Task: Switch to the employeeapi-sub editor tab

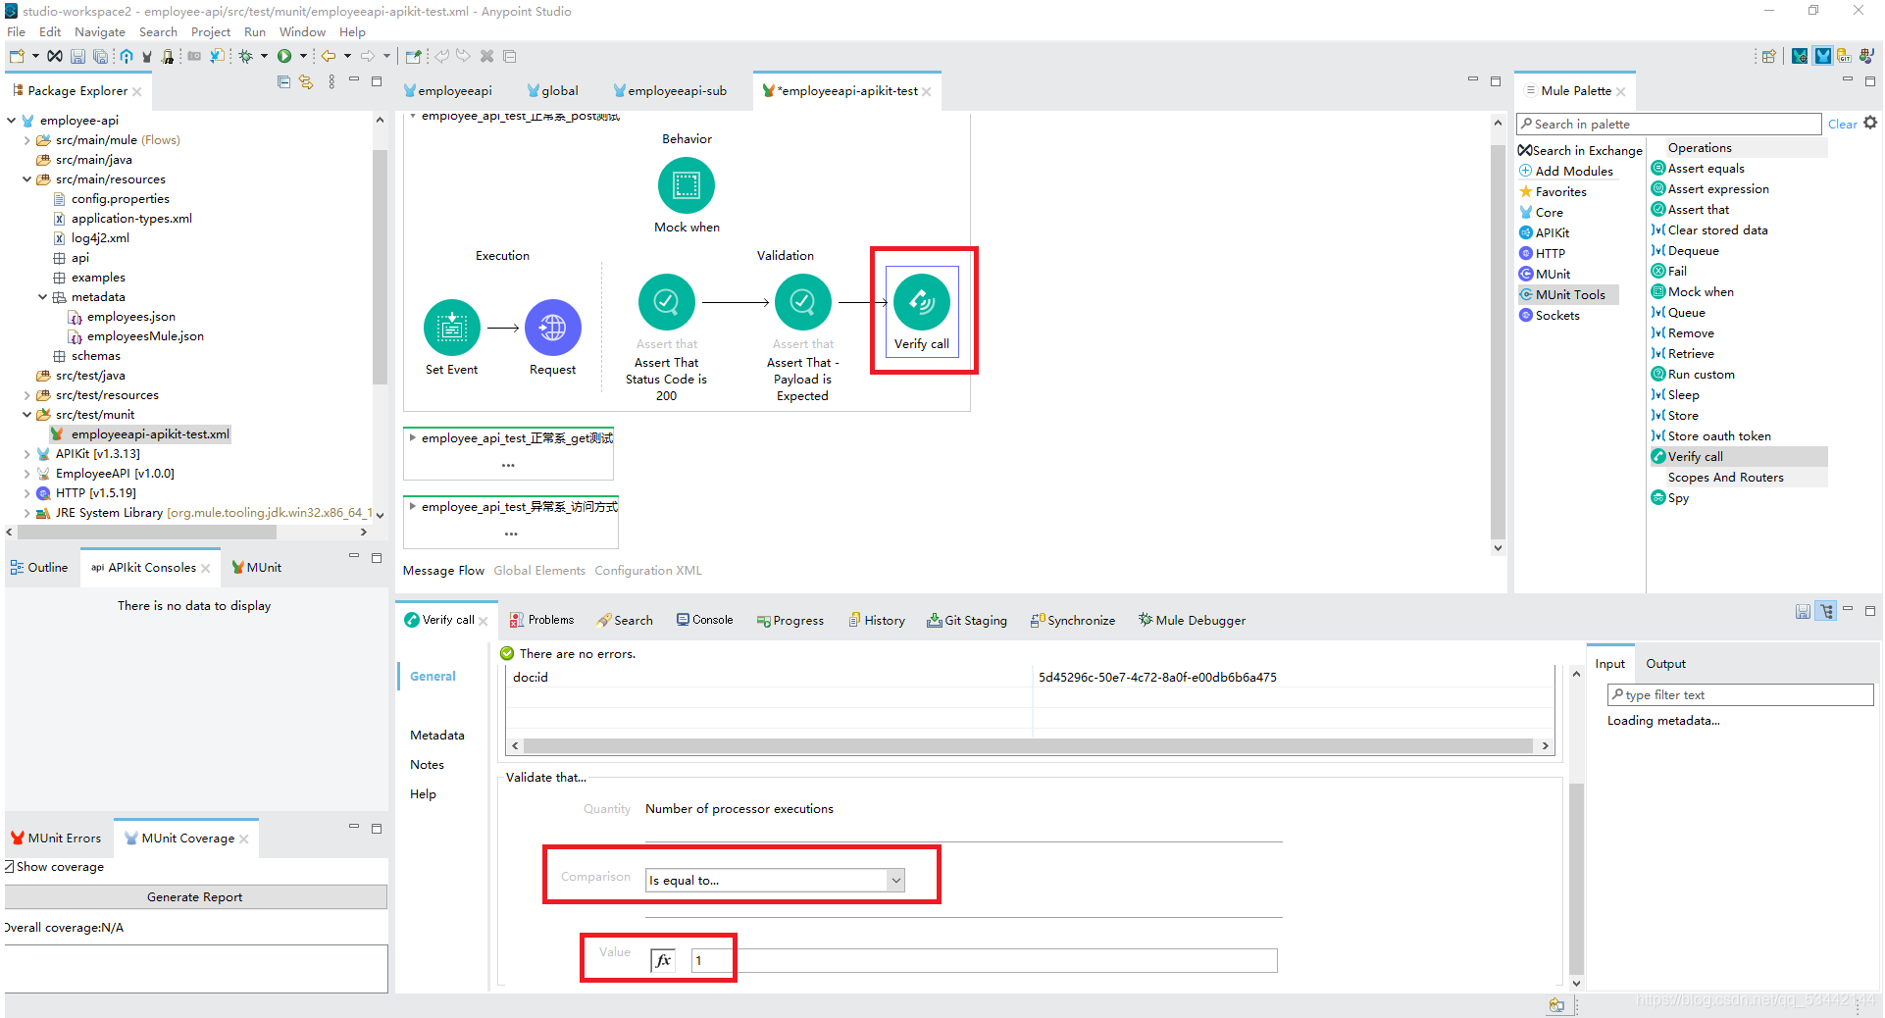Action: [670, 90]
